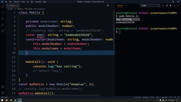The image size is (181, 102).
Task: Open the Run menu
Action: [32, 2]
